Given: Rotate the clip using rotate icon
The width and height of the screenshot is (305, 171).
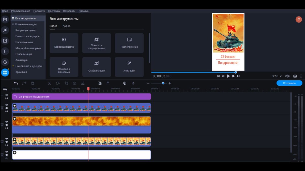Looking at the screenshot, I should pos(58,83).
